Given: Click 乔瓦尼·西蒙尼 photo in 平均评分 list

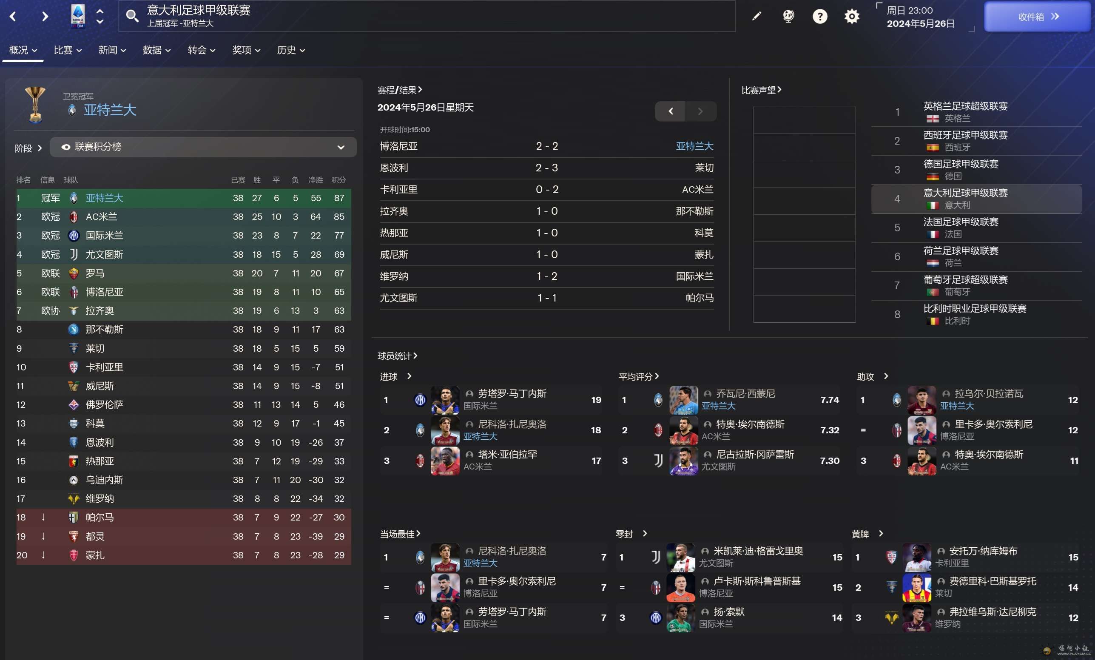Looking at the screenshot, I should click(x=683, y=400).
